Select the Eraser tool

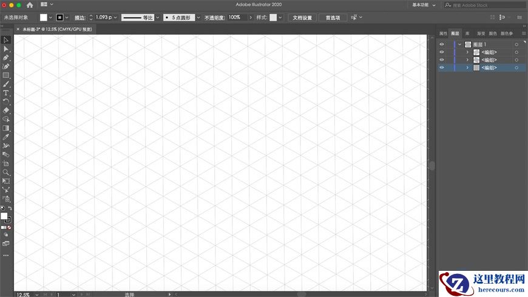[5, 111]
